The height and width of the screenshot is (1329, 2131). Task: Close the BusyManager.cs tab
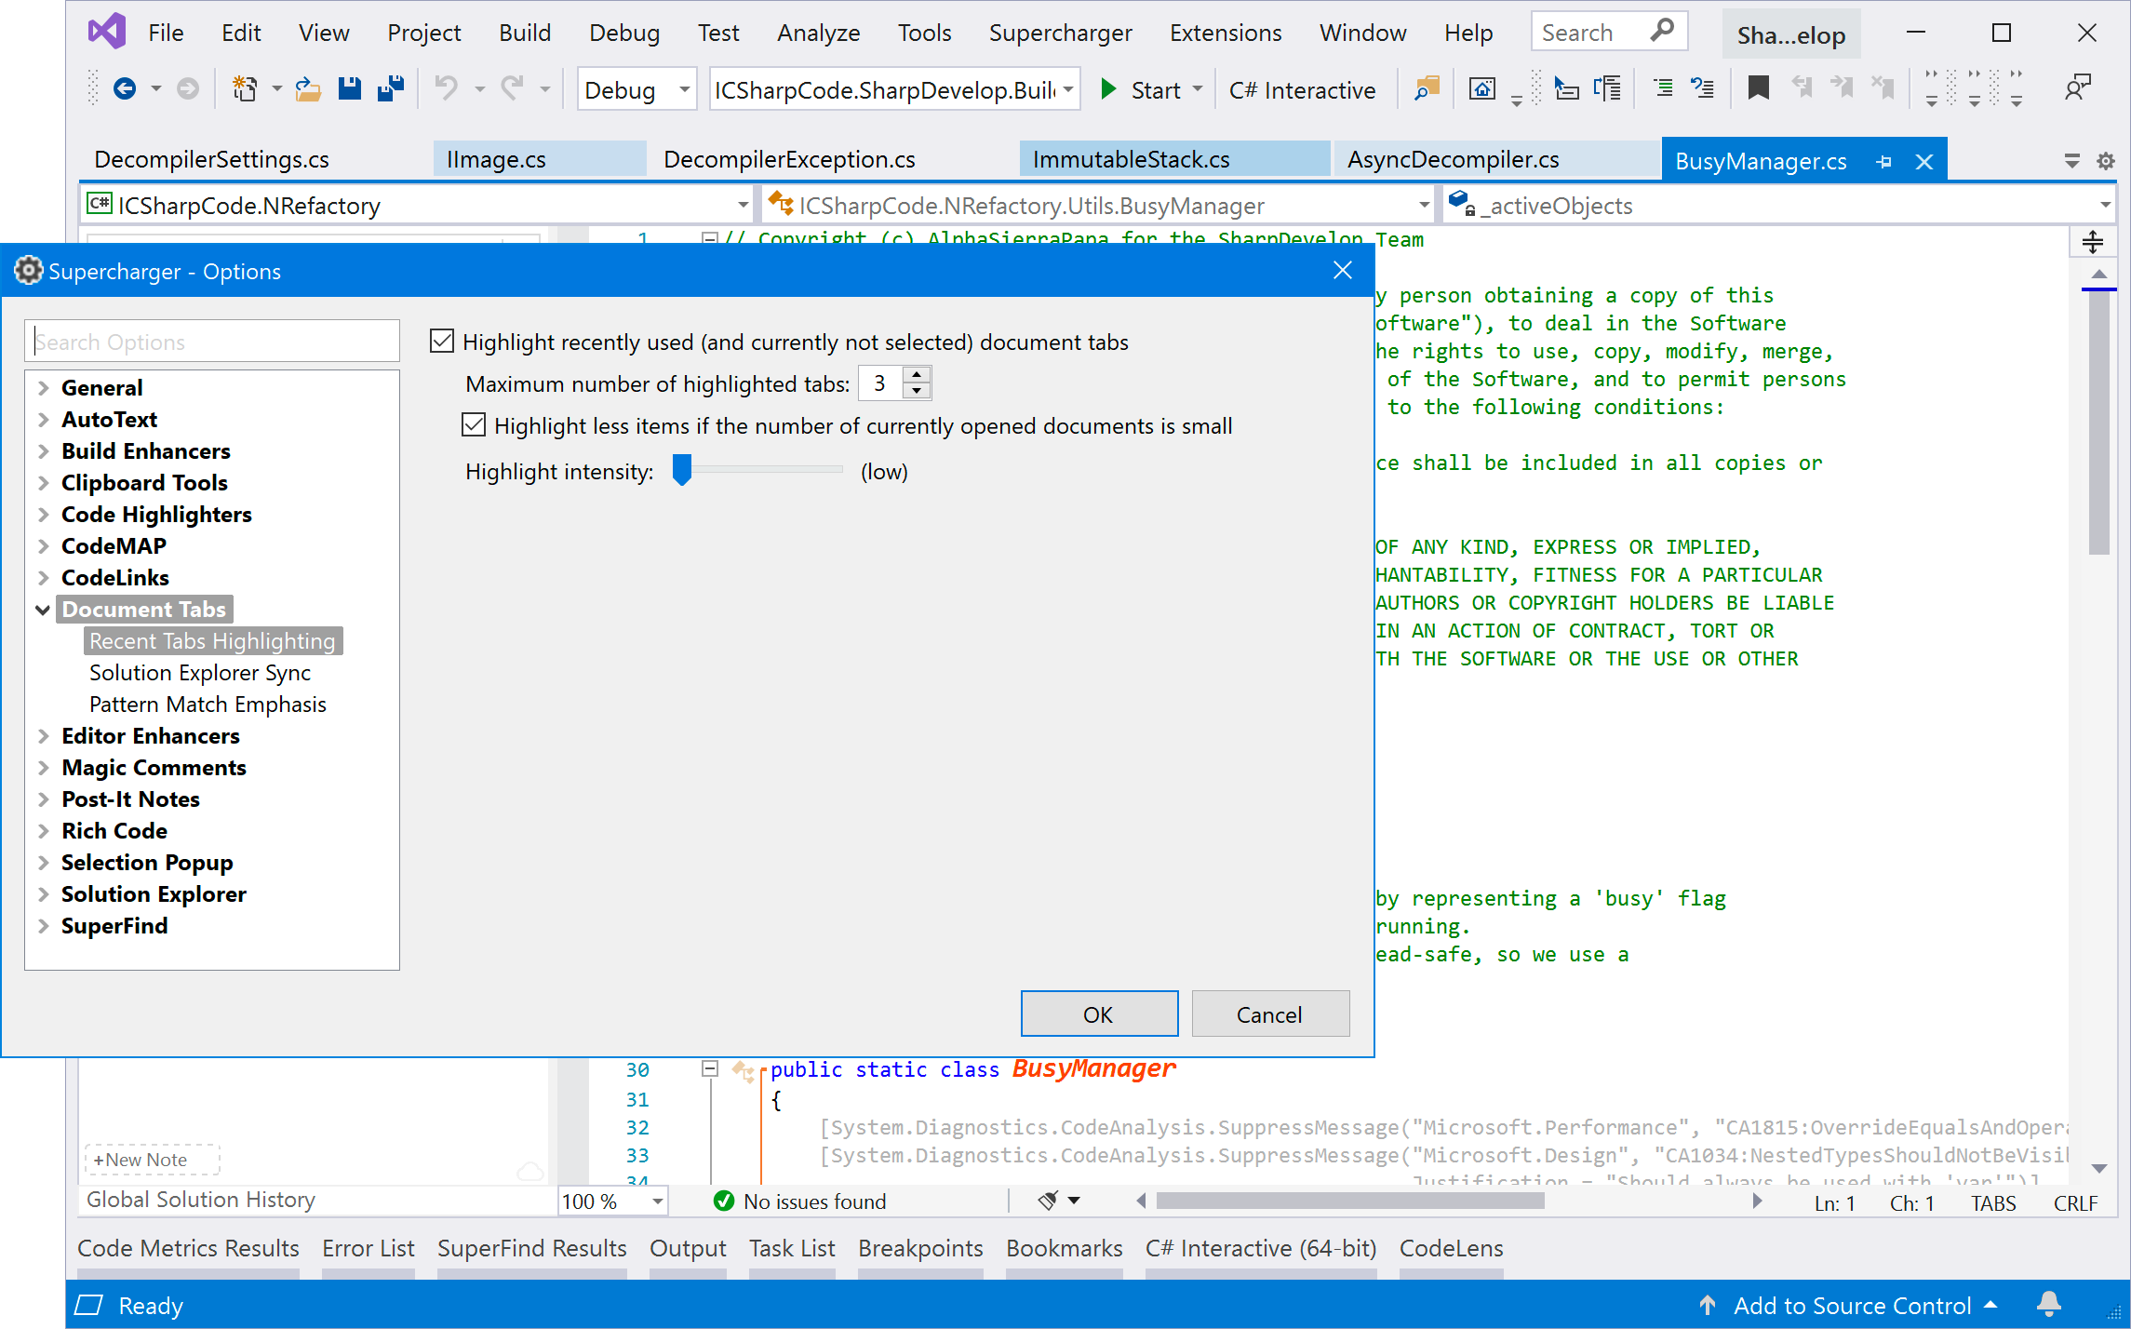tap(1924, 161)
